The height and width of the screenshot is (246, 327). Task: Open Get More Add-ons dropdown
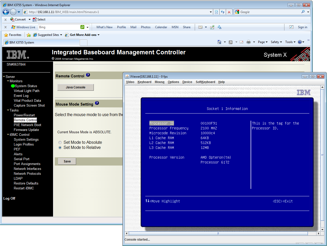point(98,35)
